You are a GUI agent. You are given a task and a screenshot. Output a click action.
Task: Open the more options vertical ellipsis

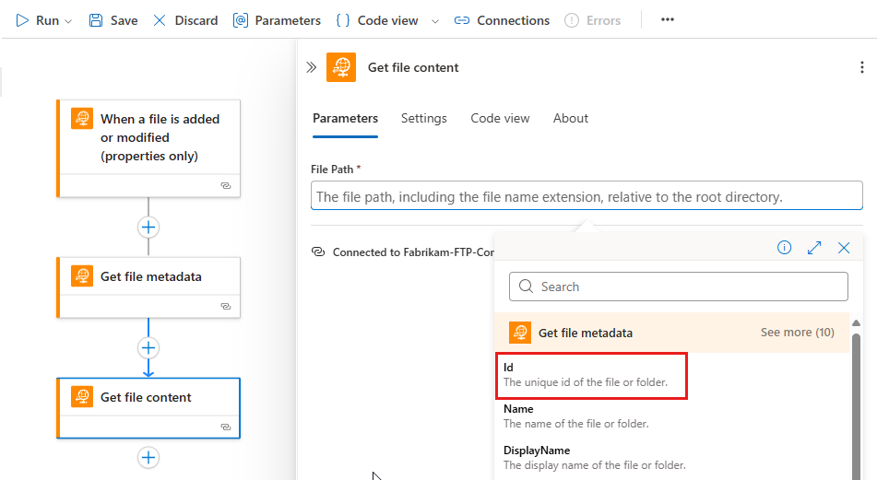pos(861,67)
